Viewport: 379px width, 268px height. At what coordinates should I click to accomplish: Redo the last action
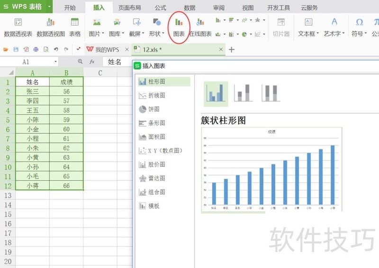point(66,49)
